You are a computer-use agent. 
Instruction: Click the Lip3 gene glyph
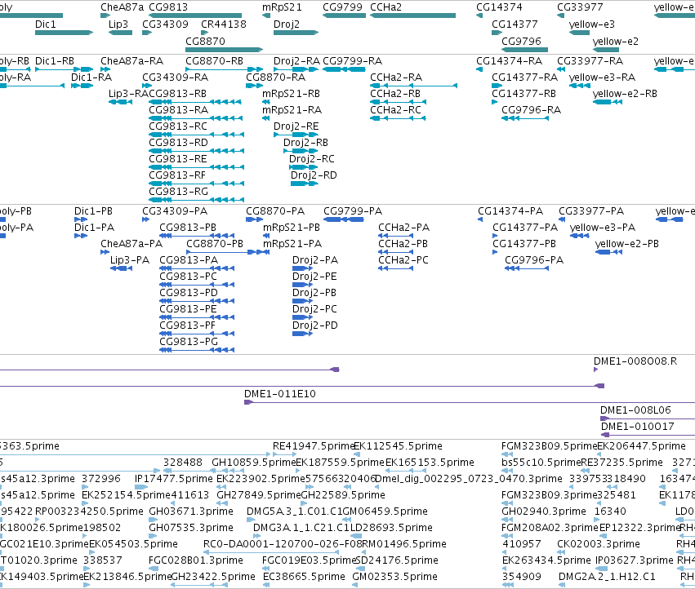point(120,33)
